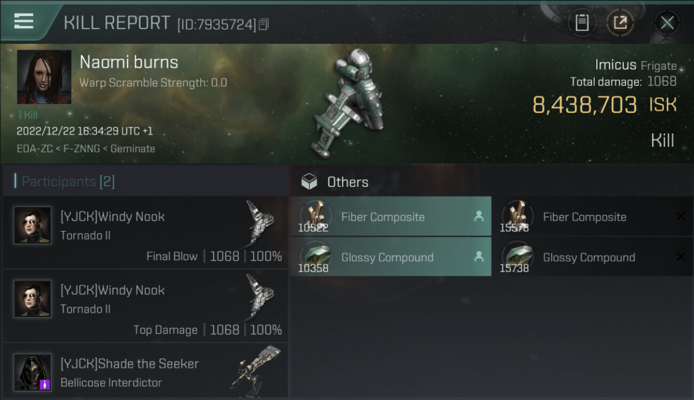Select Fiber Composite 10522 dropped item

[x=391, y=217]
